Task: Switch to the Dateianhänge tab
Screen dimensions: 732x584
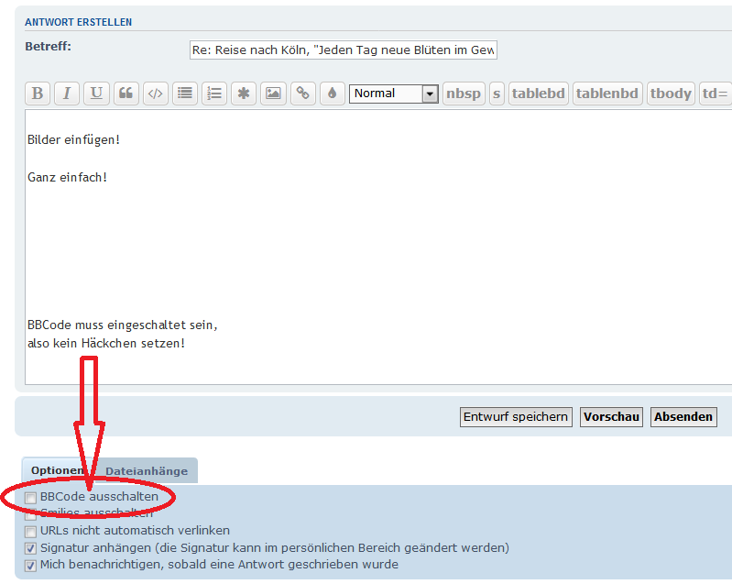Action: tap(147, 471)
